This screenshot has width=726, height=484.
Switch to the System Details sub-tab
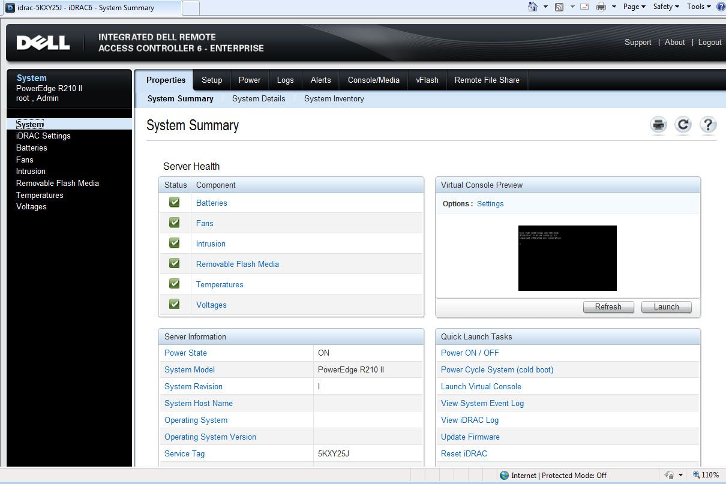point(259,98)
